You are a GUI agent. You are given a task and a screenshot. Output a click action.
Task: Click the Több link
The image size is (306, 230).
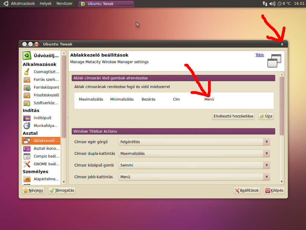[259, 55]
